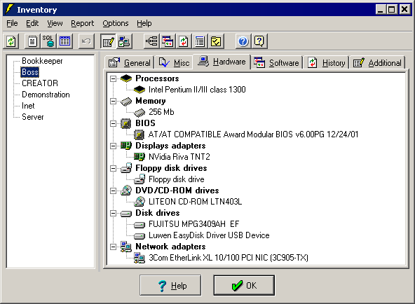Select Boss in the computer list
Viewport: 415px width, 304px height.
[x=30, y=72]
